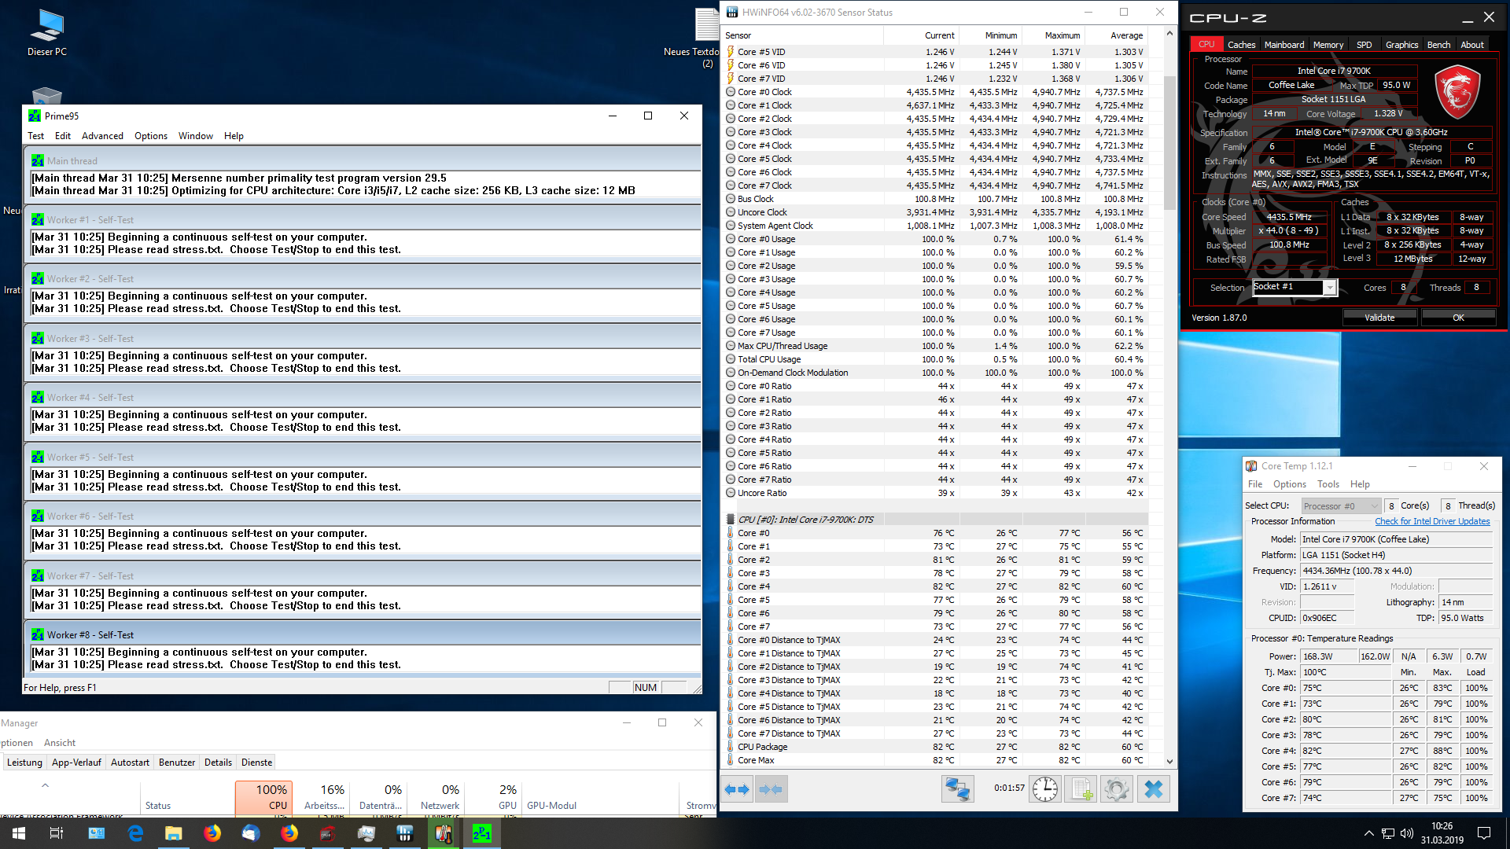This screenshot has width=1510, height=849.
Task: Open Prime95 from the taskbar
Action: [481, 833]
